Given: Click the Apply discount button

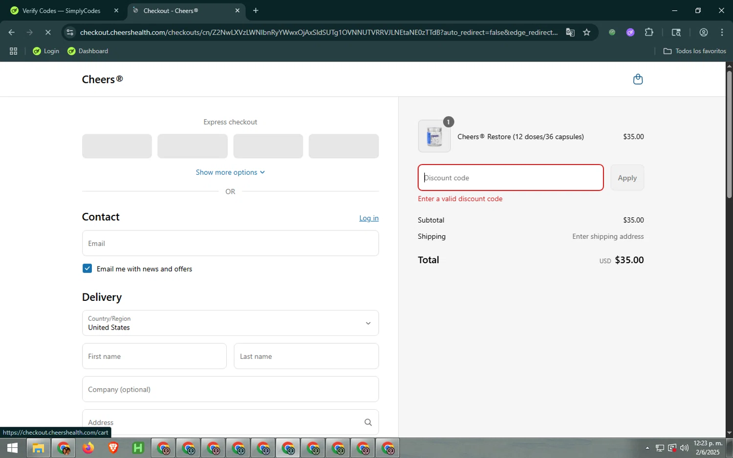Looking at the screenshot, I should pos(627,178).
